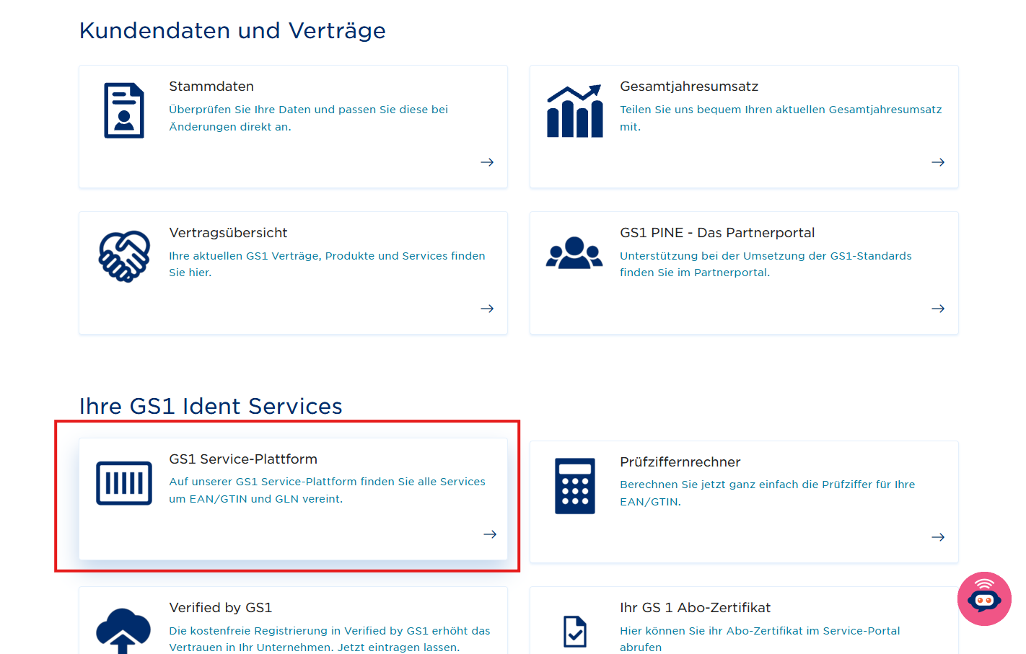
Task: Click the arrow in the Stammdaten card
Action: (487, 162)
